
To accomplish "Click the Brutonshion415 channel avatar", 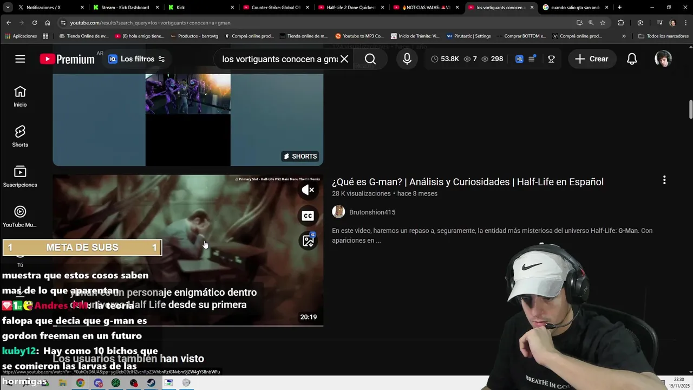I will (x=338, y=212).
